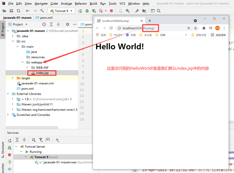Collapse the webapp folder
The width and height of the screenshot is (234, 173).
click(x=23, y=62)
